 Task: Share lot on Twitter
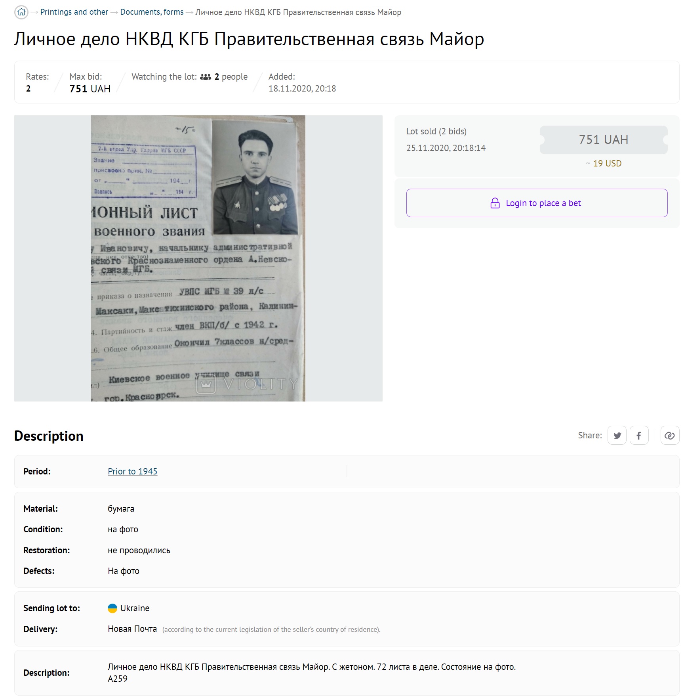pos(617,436)
